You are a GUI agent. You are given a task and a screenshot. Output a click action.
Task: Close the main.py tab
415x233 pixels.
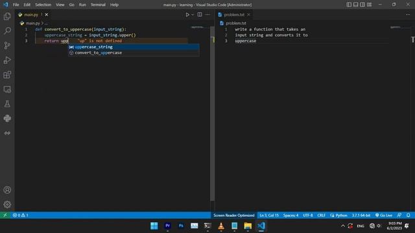47,15
